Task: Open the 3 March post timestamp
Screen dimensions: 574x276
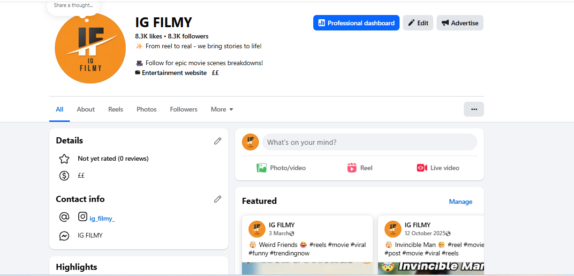Action: [x=279, y=233]
